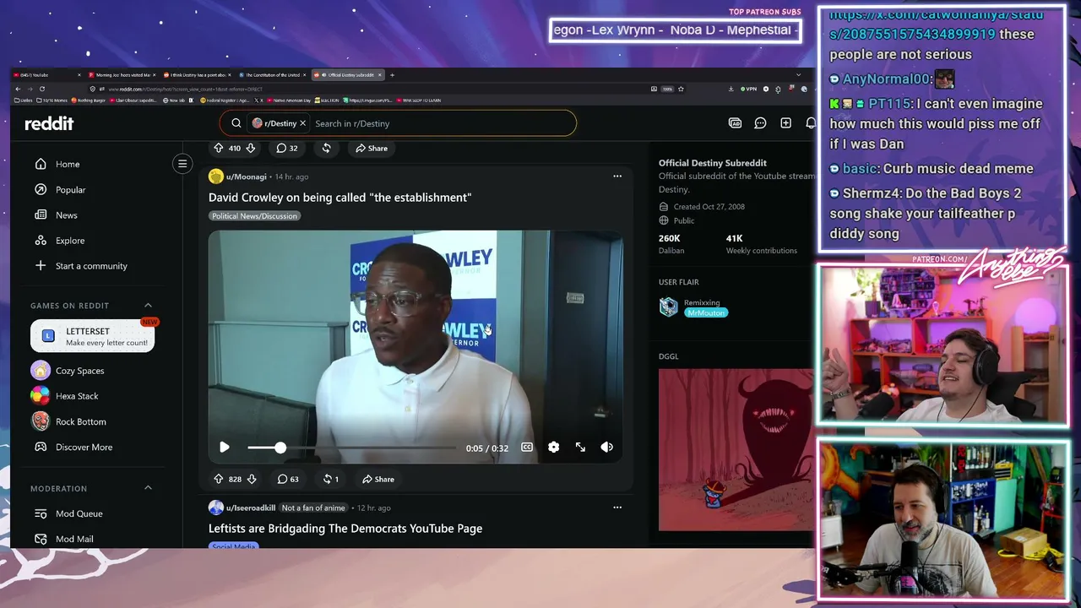Click the Official Destiny Subreddit title
The height and width of the screenshot is (608, 1081).
pyautogui.click(x=713, y=163)
